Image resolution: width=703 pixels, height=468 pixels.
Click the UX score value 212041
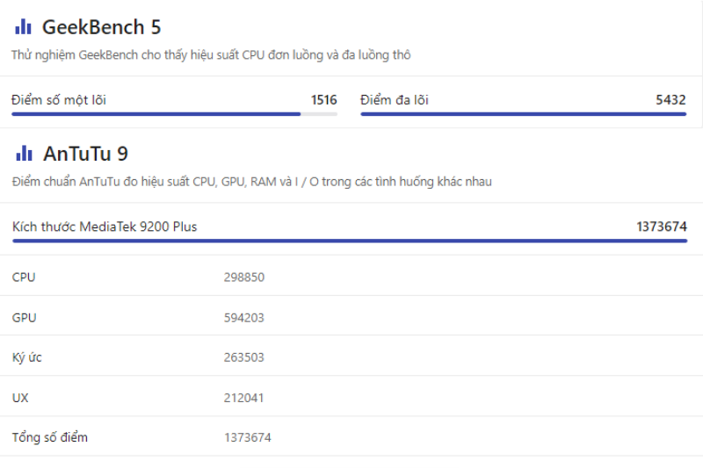[243, 398]
